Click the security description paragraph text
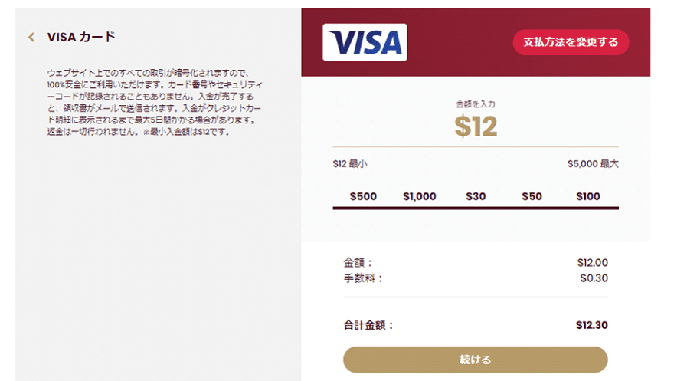 click(x=154, y=103)
